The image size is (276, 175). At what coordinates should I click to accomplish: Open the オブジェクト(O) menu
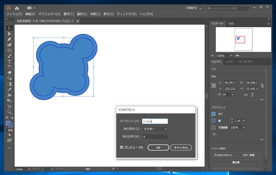pos(49,14)
